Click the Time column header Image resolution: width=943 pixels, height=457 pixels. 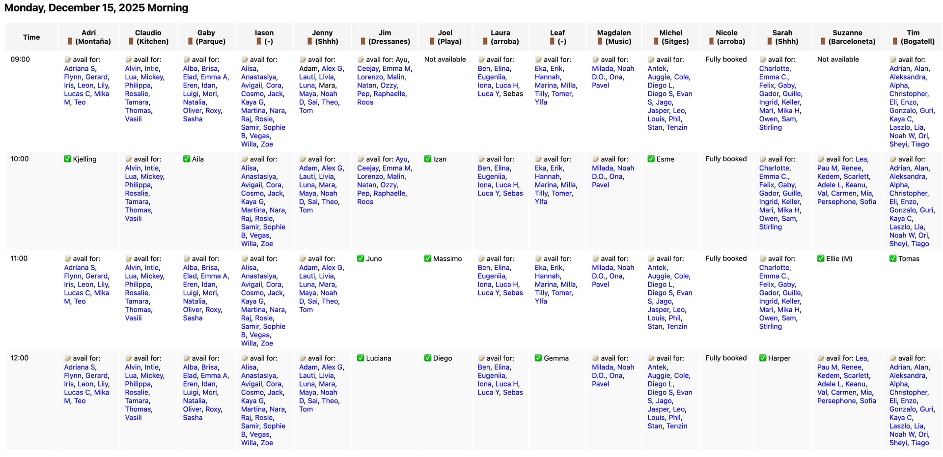pyautogui.click(x=31, y=37)
